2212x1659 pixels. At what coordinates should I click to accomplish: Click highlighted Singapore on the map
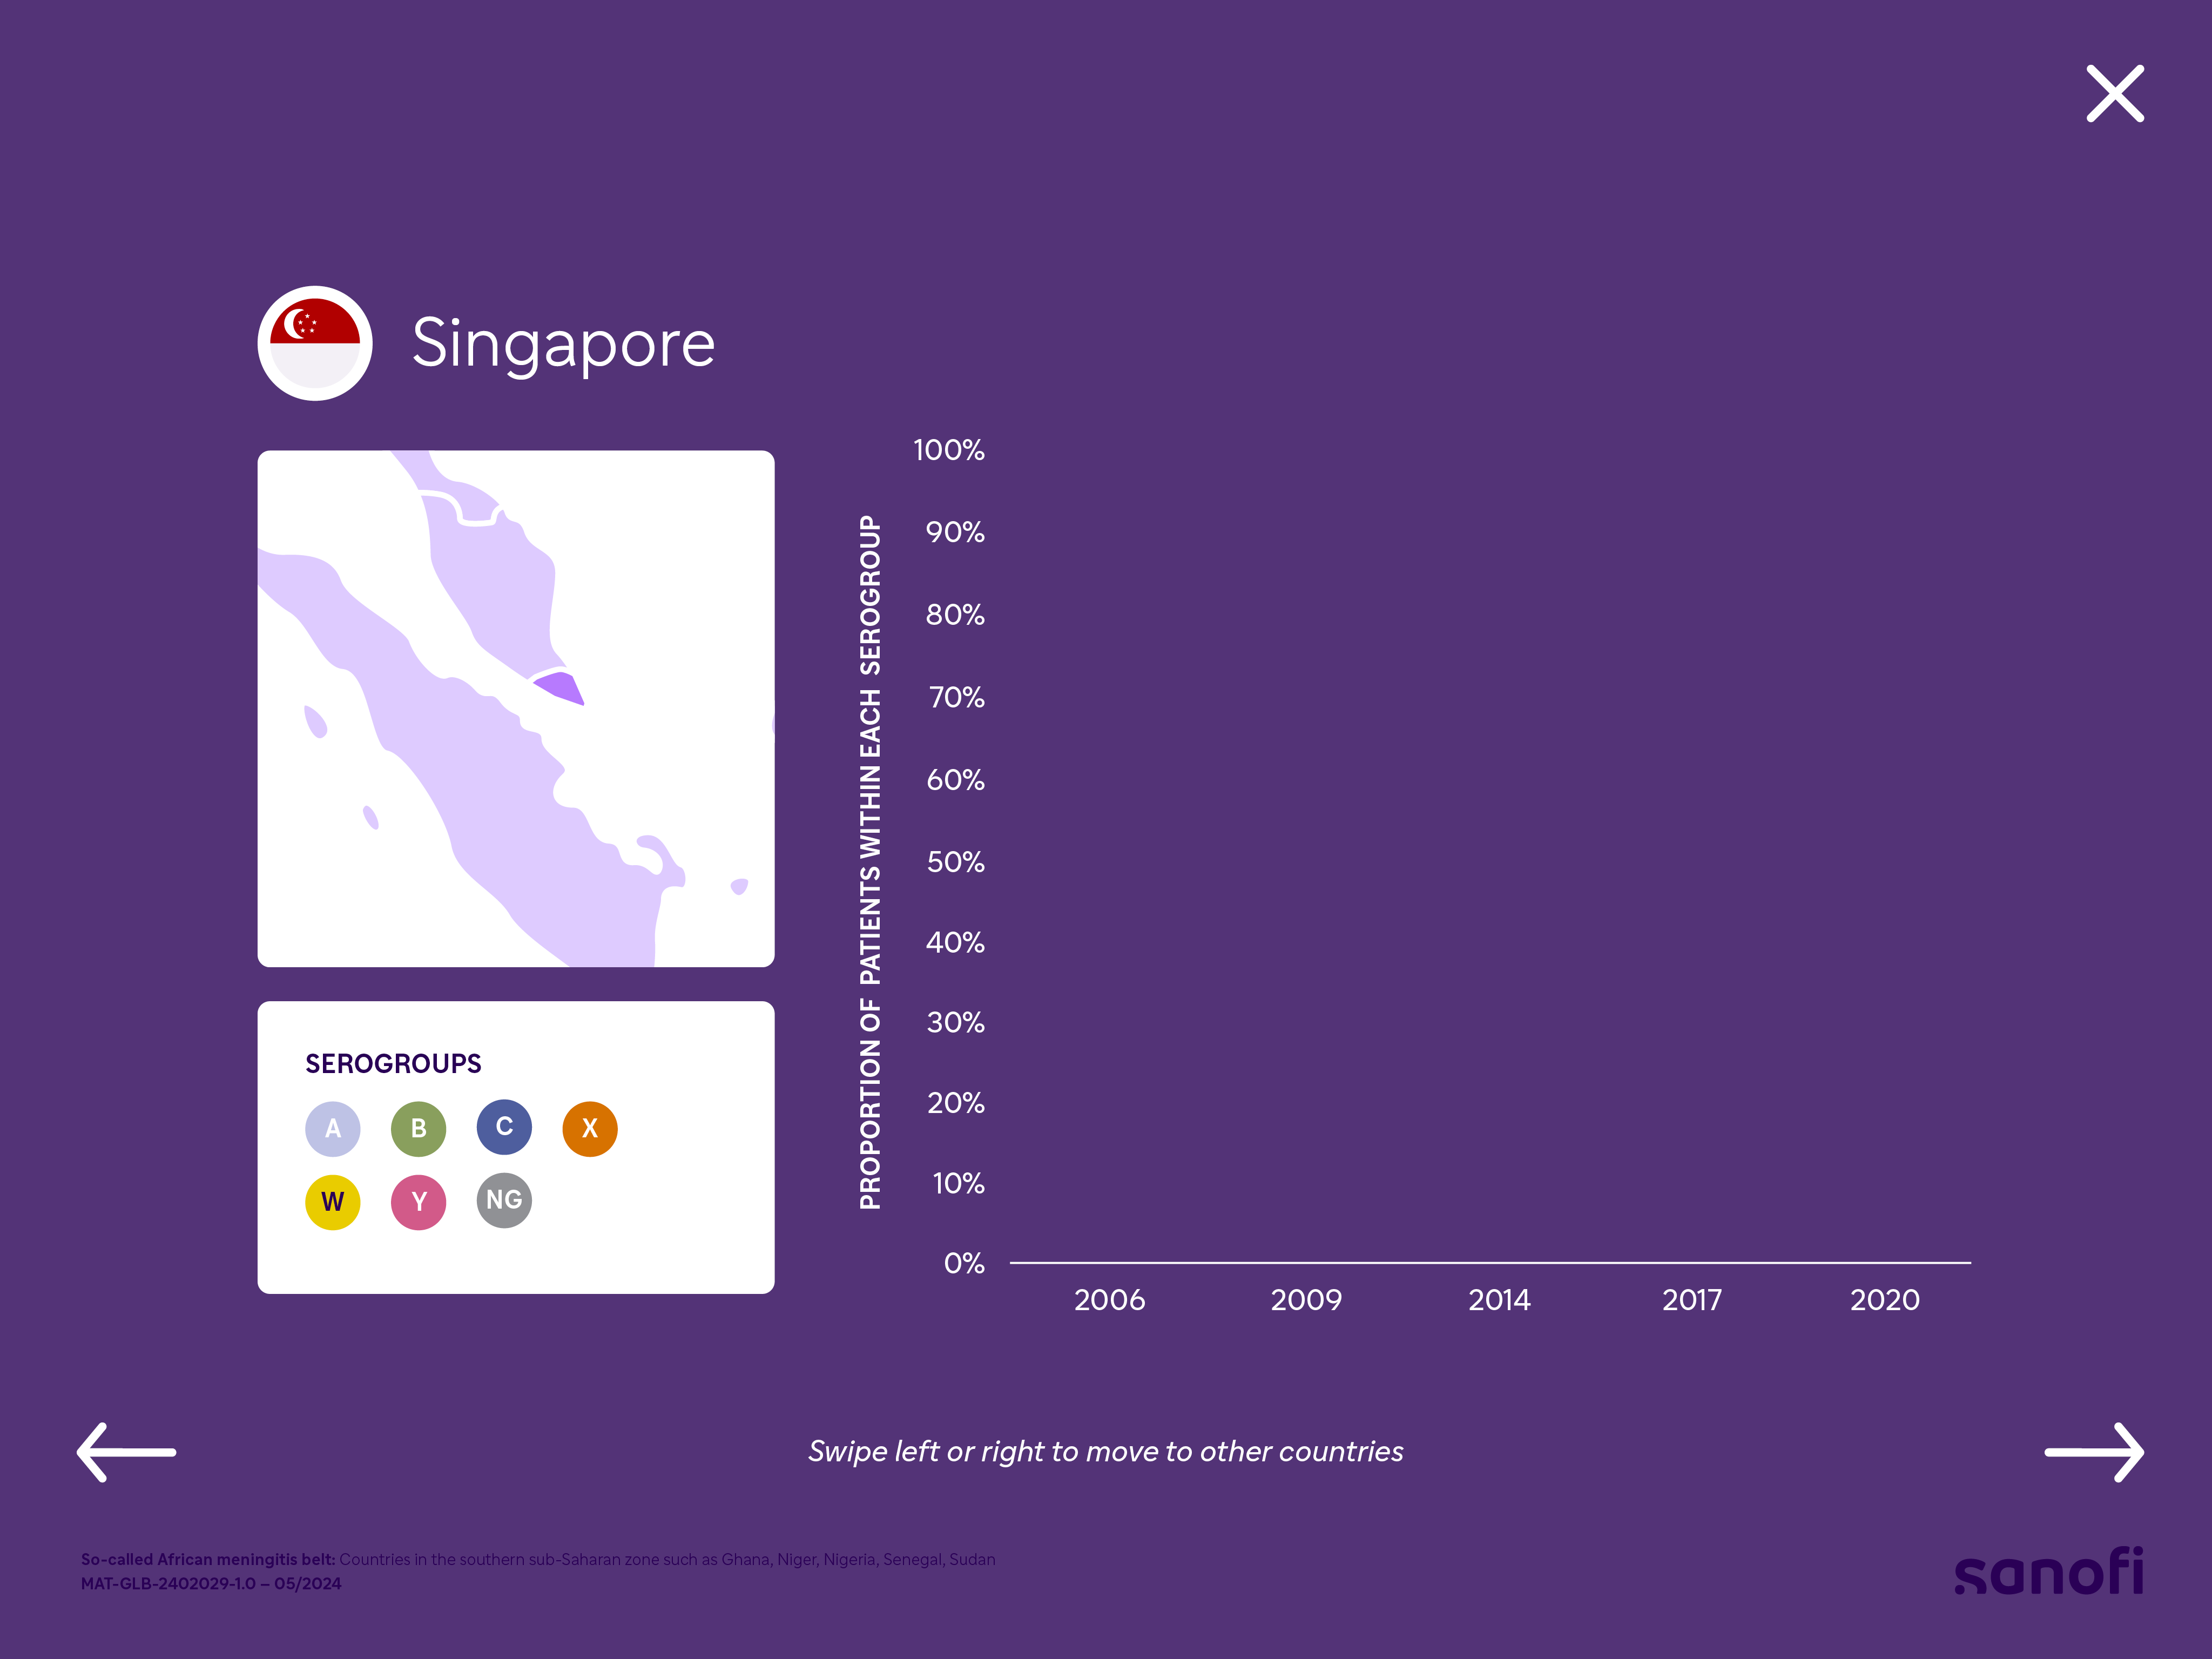560,688
